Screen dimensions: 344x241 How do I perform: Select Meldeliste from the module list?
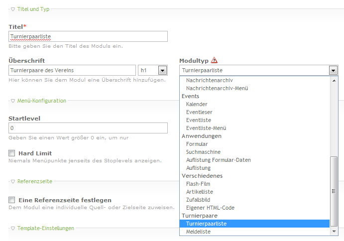[198, 232]
